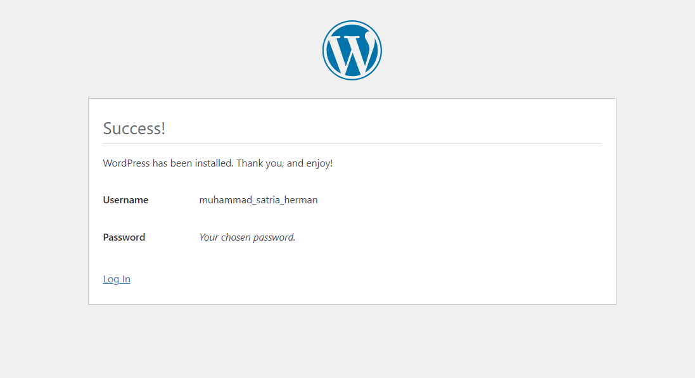Image resolution: width=695 pixels, height=378 pixels.
Task: Click the word "installed." in the message
Action: pos(214,163)
